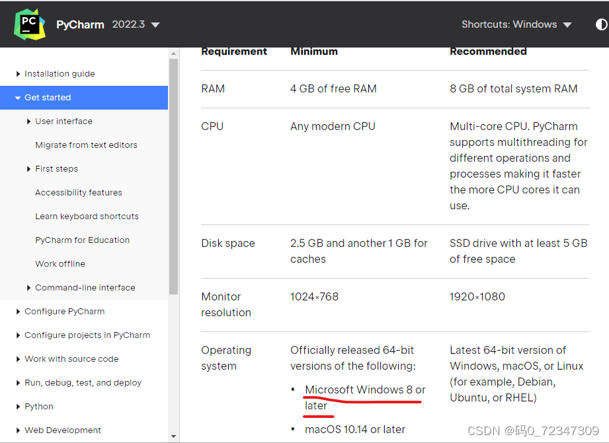Expand the Configure PyCharm section arrow
The image size is (609, 443).
click(17, 312)
